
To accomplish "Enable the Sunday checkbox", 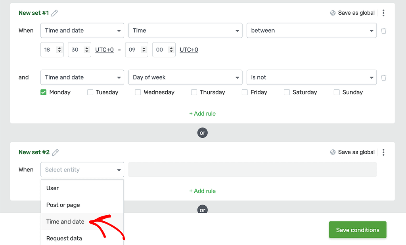I will tap(337, 92).
